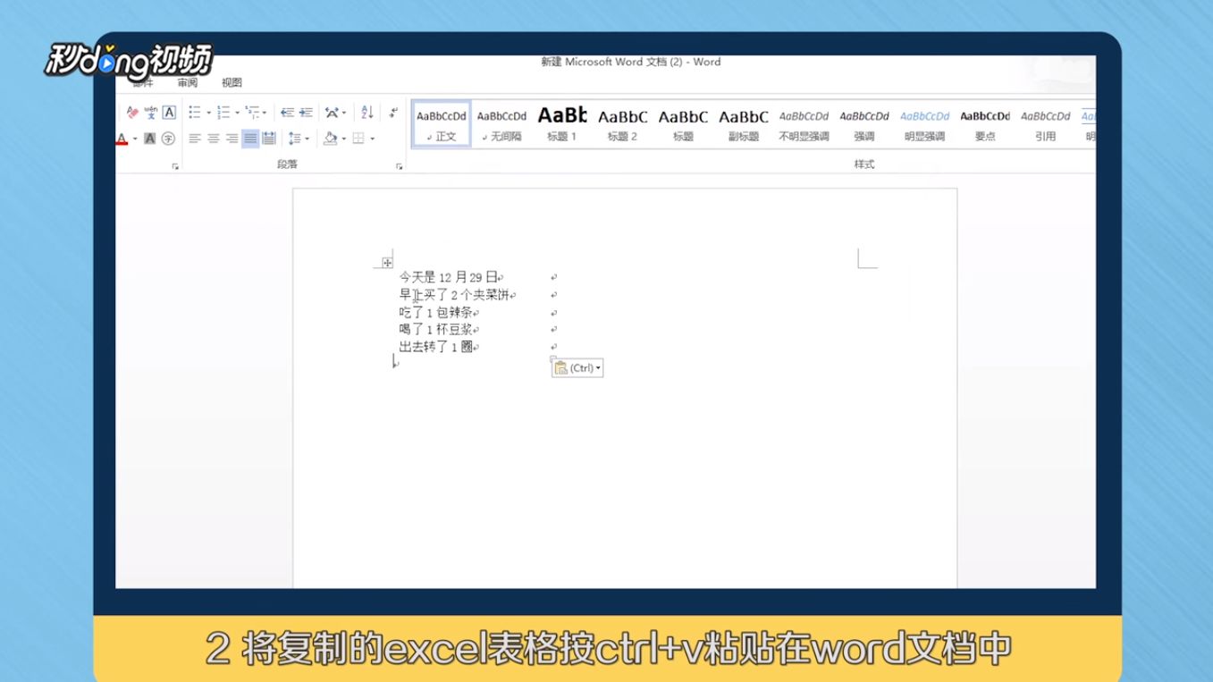Center align paragraph text

[214, 139]
